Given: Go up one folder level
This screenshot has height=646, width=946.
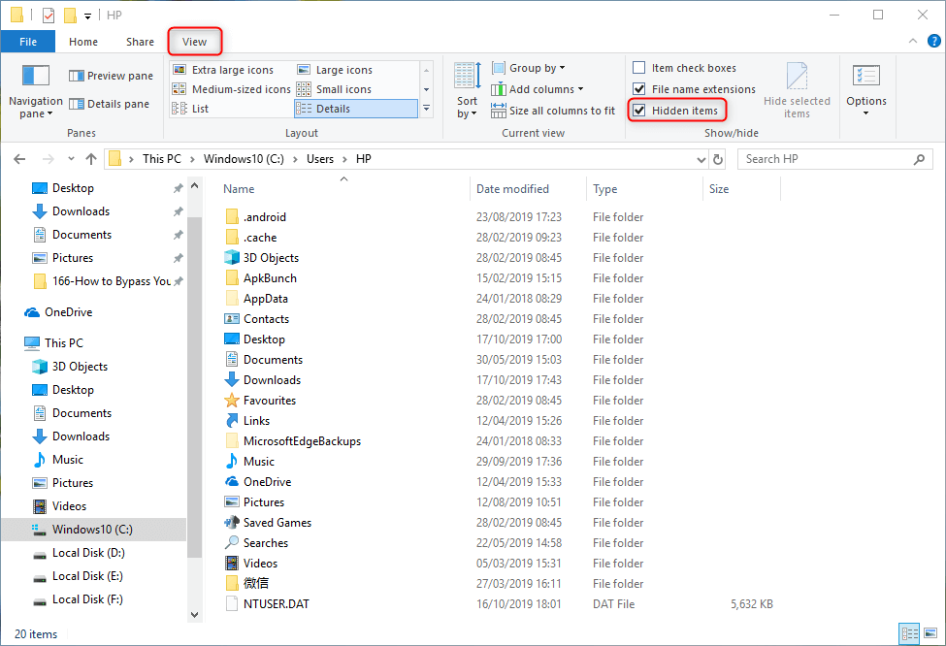Looking at the screenshot, I should (x=91, y=159).
